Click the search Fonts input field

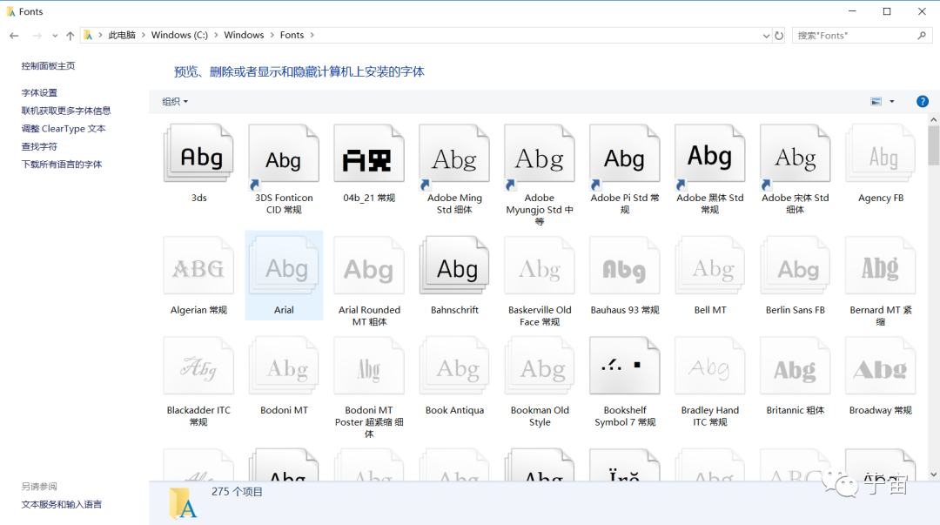855,36
